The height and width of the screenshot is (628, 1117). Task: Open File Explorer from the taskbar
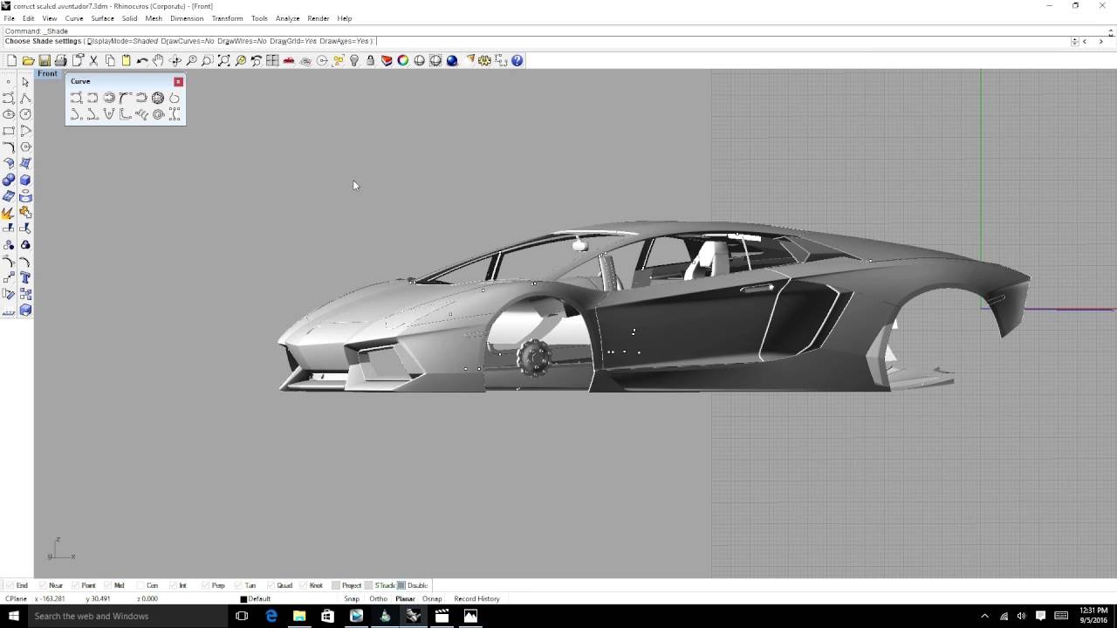point(299,616)
